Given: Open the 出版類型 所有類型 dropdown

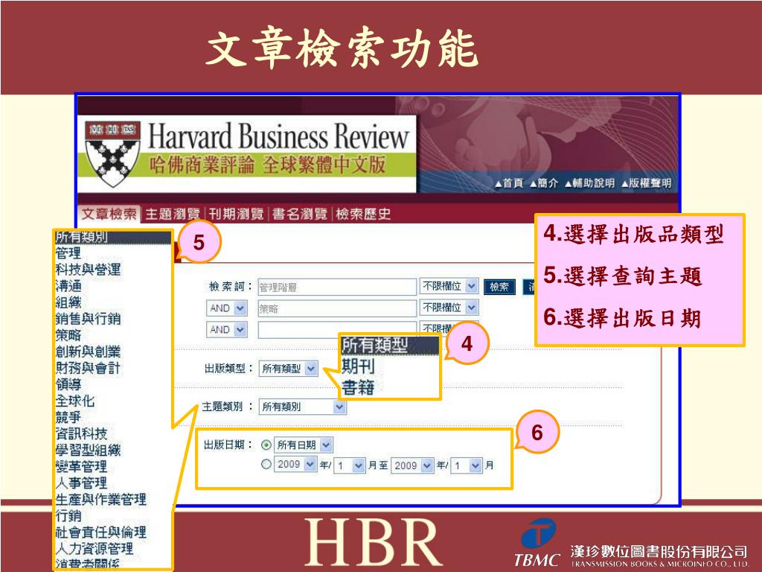Looking at the screenshot, I should [x=289, y=369].
